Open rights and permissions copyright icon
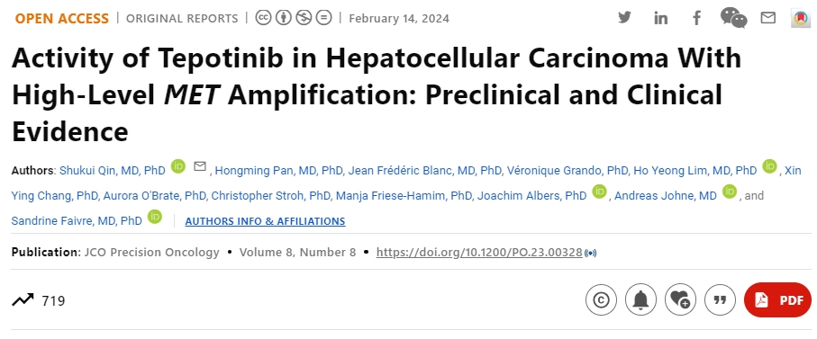817x339 pixels. pos(601,300)
